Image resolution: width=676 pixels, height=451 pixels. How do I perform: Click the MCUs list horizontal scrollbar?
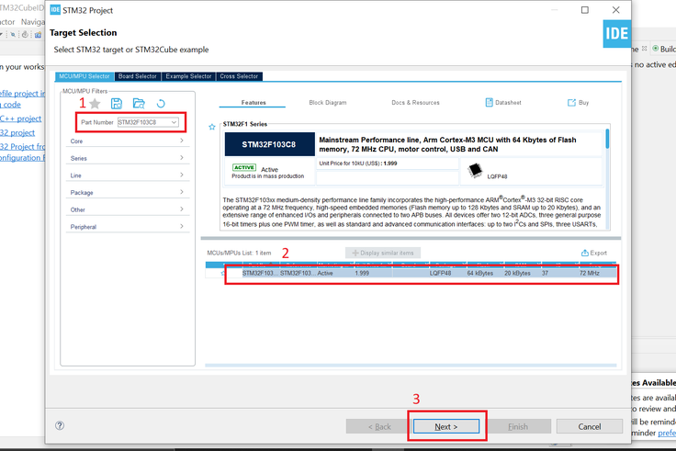tap(411, 366)
